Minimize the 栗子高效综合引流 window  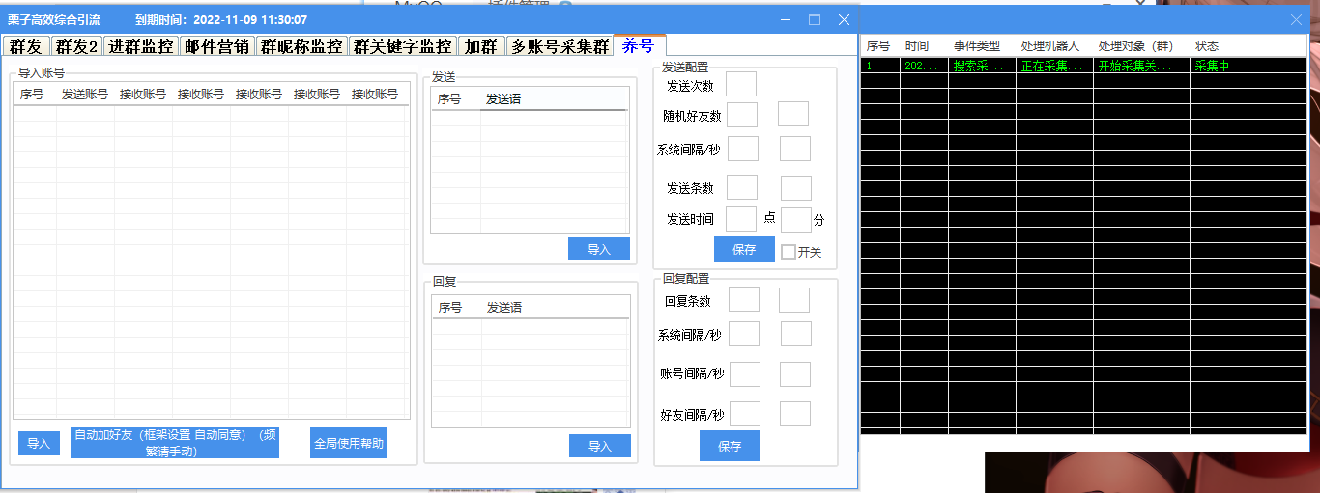[x=785, y=19]
